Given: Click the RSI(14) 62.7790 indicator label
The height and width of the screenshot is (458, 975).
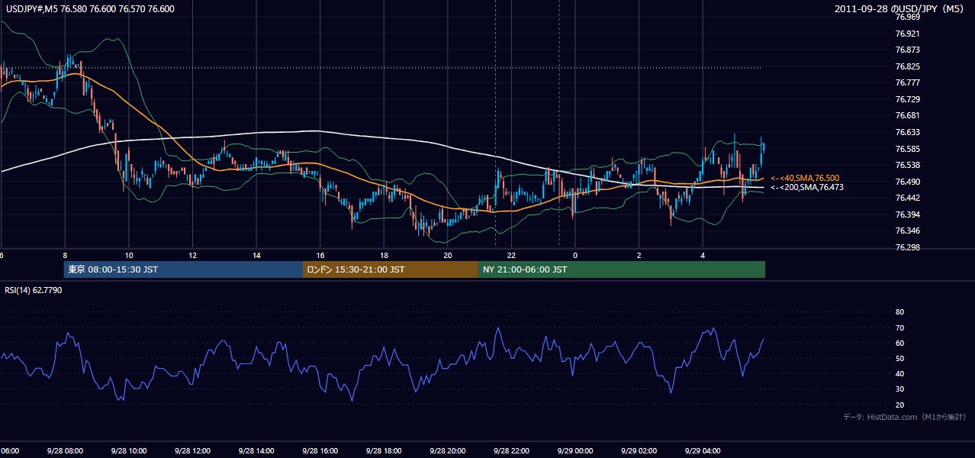Looking at the screenshot, I should click(34, 290).
